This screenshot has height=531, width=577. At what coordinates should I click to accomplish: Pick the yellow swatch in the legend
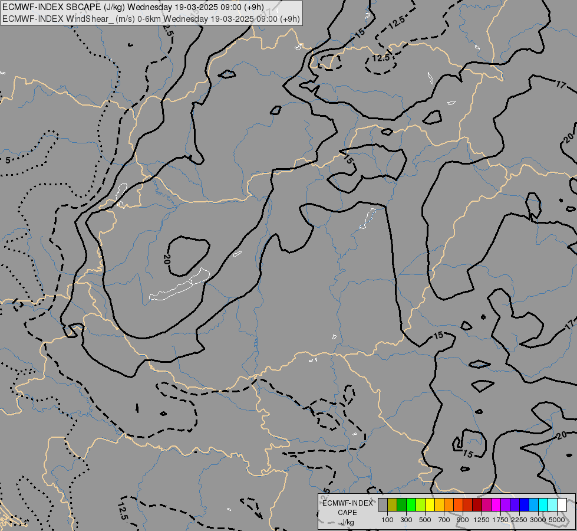pyautogui.click(x=430, y=504)
